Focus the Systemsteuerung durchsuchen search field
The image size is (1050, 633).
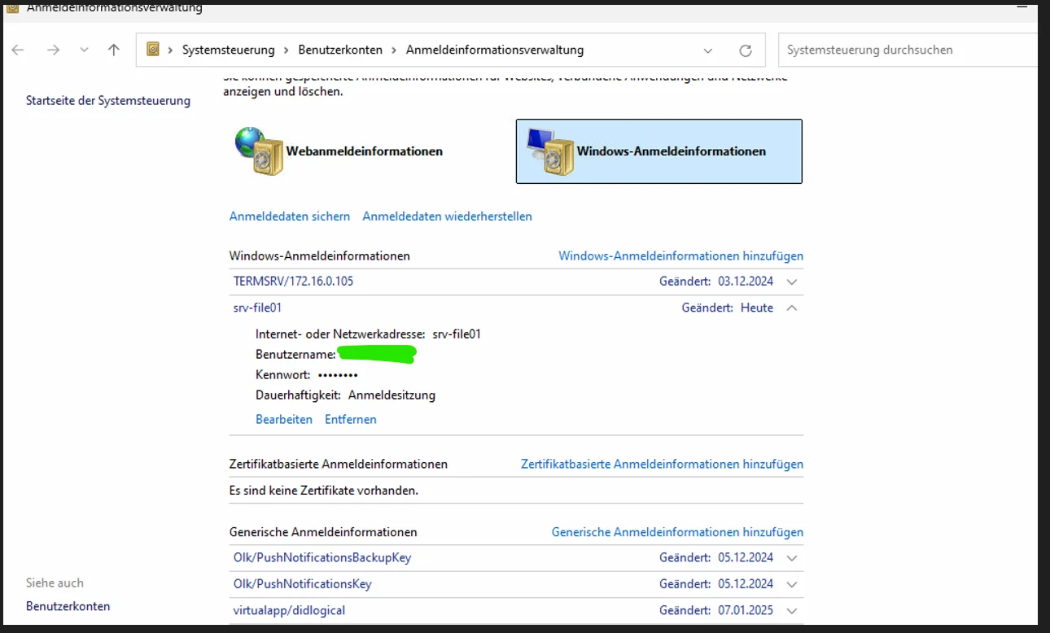point(908,50)
